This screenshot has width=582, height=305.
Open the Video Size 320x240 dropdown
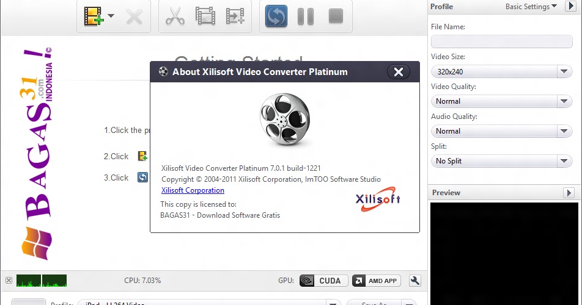click(x=501, y=71)
